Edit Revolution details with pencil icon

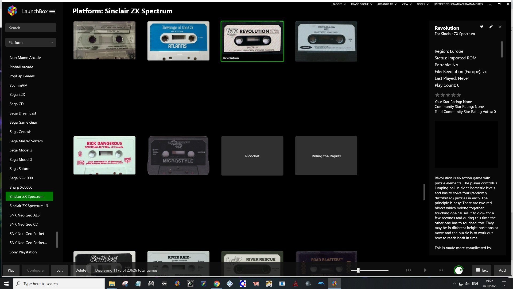click(491, 27)
